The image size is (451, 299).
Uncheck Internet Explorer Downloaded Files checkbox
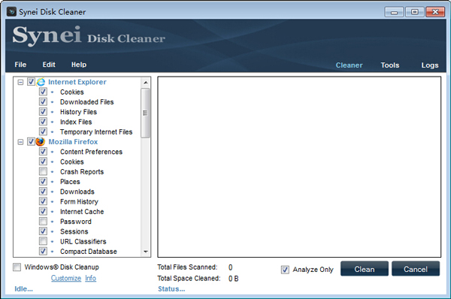[43, 101]
